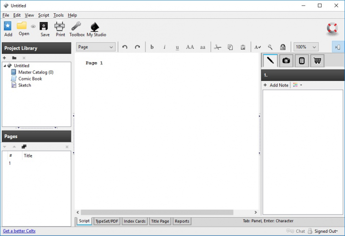Viewport: 345px width, 236px height.
Task: Collapse the Untitled project tree node
Action: pyautogui.click(x=5, y=66)
